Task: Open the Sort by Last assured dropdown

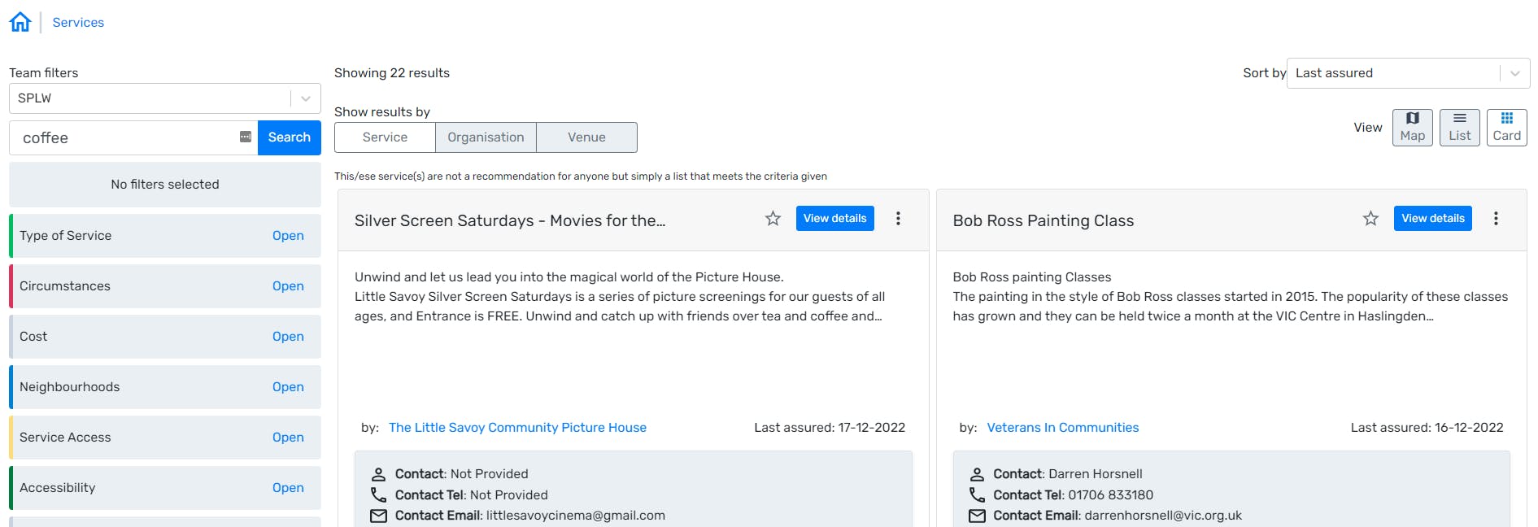Action: pyautogui.click(x=1408, y=73)
